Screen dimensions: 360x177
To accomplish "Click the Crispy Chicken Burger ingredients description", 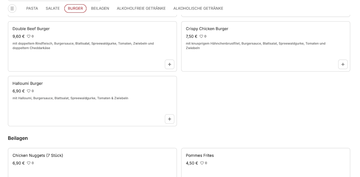I will 256,46.
